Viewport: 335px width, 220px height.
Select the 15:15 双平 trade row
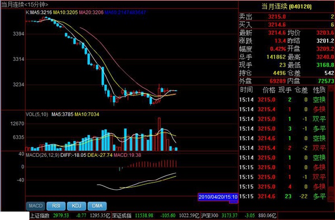coord(283,177)
